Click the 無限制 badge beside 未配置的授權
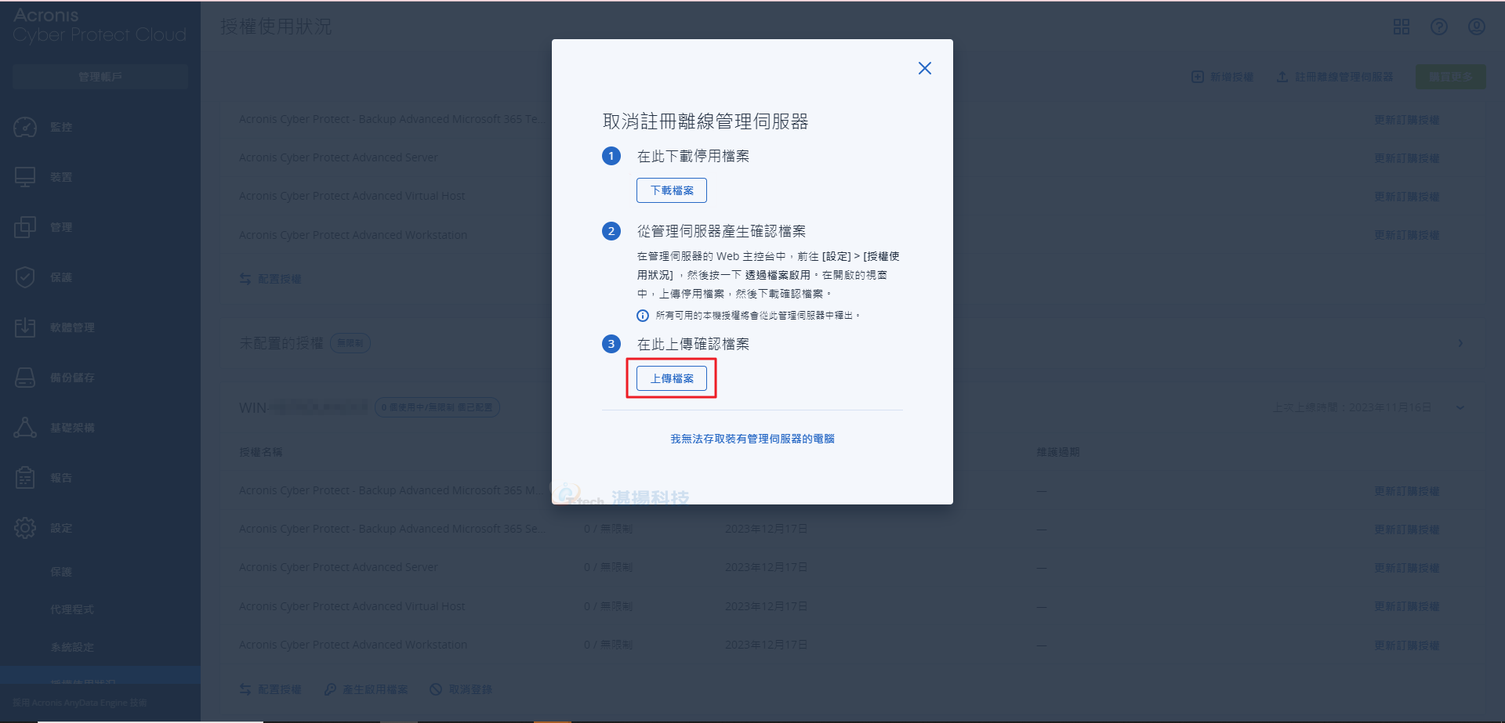The image size is (1505, 723). point(350,343)
